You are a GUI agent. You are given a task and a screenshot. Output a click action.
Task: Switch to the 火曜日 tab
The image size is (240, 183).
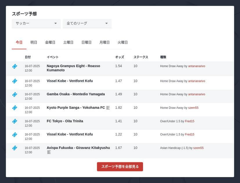(x=122, y=42)
